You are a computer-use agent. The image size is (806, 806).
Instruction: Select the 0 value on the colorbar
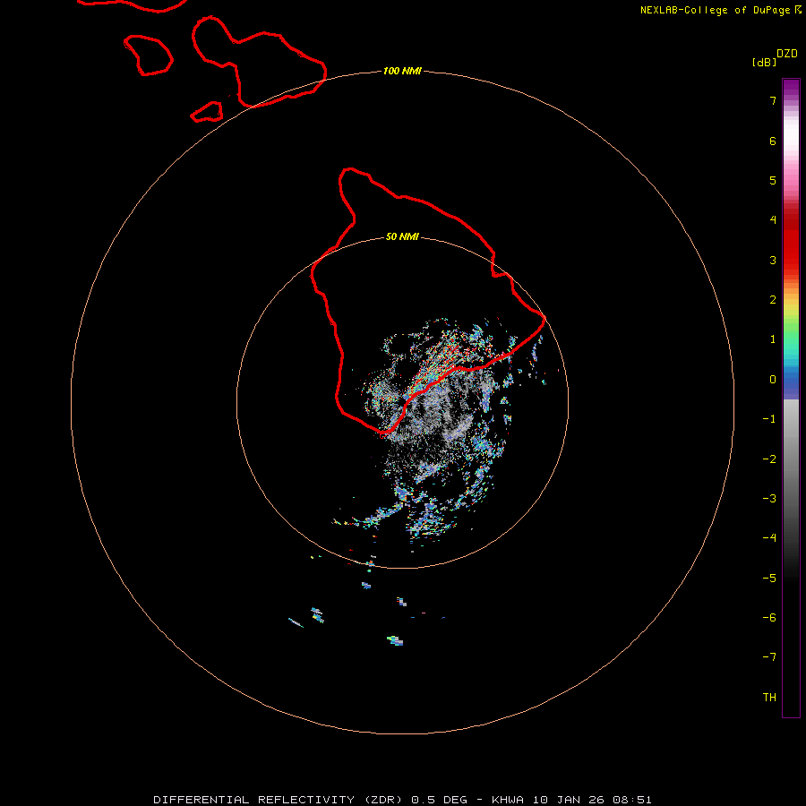(x=773, y=380)
